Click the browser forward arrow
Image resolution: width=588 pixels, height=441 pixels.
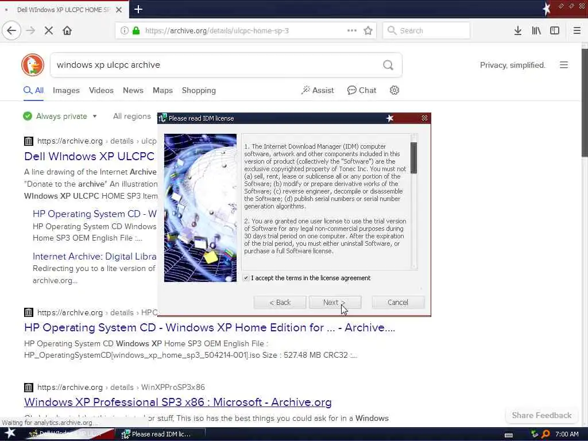31,30
